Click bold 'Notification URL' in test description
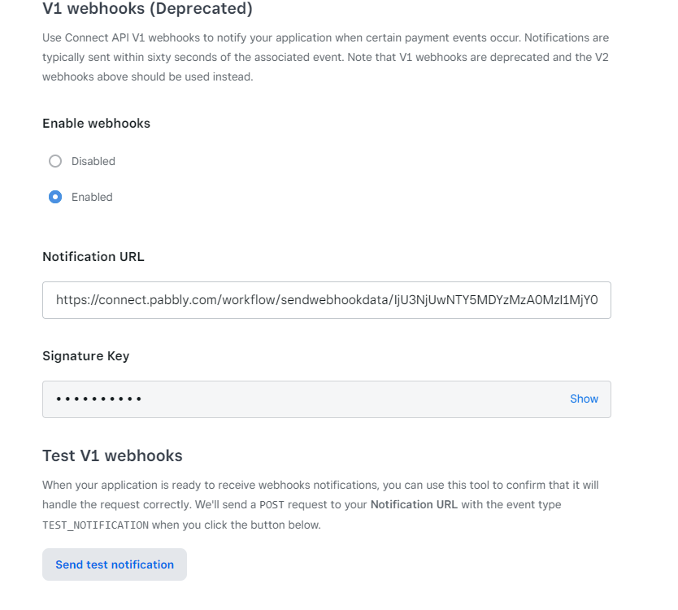 (414, 504)
